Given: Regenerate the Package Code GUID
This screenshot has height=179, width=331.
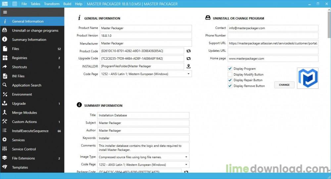Looking at the screenshot, I should (186, 172).
